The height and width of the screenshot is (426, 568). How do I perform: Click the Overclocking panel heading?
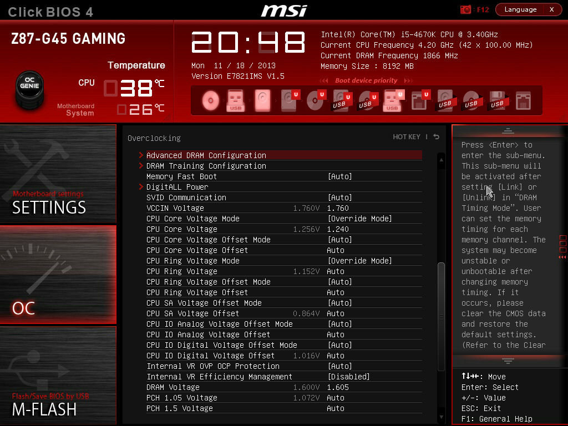tap(154, 138)
